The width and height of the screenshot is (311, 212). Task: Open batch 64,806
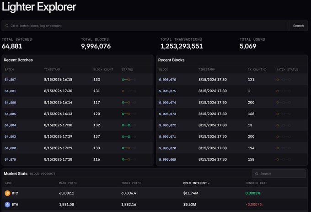click(x=10, y=103)
